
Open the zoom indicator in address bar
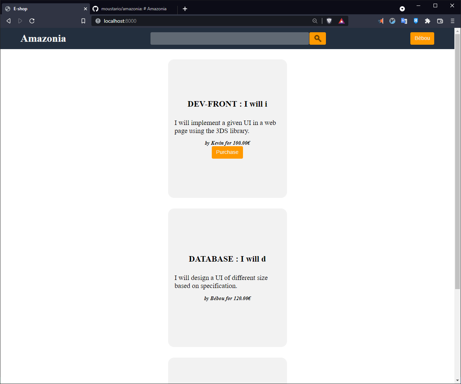(x=315, y=21)
